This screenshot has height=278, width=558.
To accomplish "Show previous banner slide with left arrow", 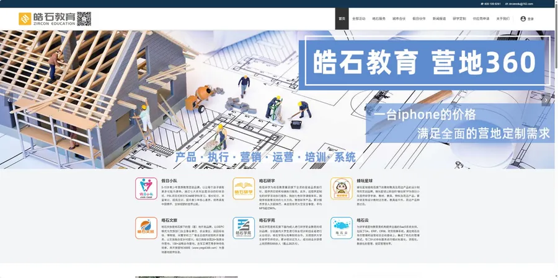I will pyautogui.click(x=9, y=100).
